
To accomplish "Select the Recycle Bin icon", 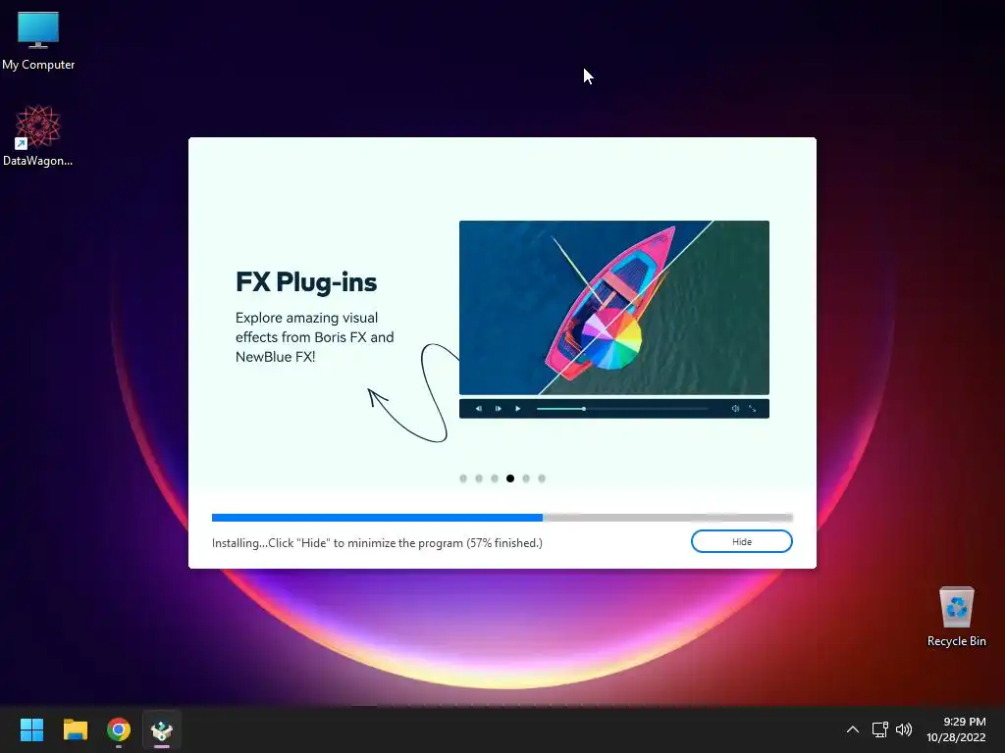I will coord(956,617).
